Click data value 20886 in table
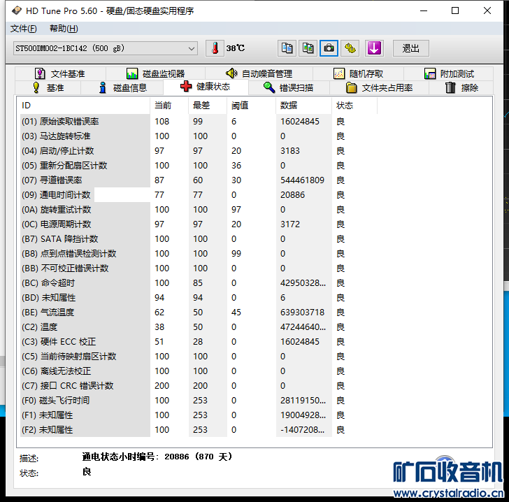This screenshot has height=502, width=509. 292,195
